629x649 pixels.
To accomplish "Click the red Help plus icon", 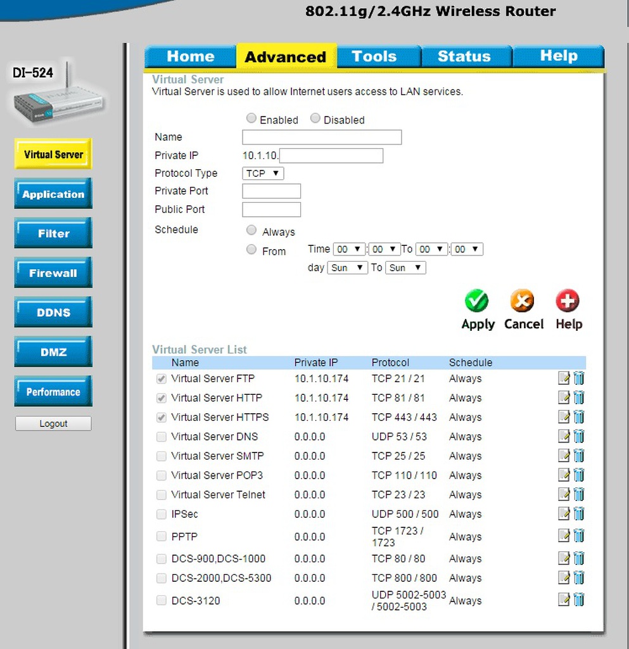I will (x=568, y=300).
